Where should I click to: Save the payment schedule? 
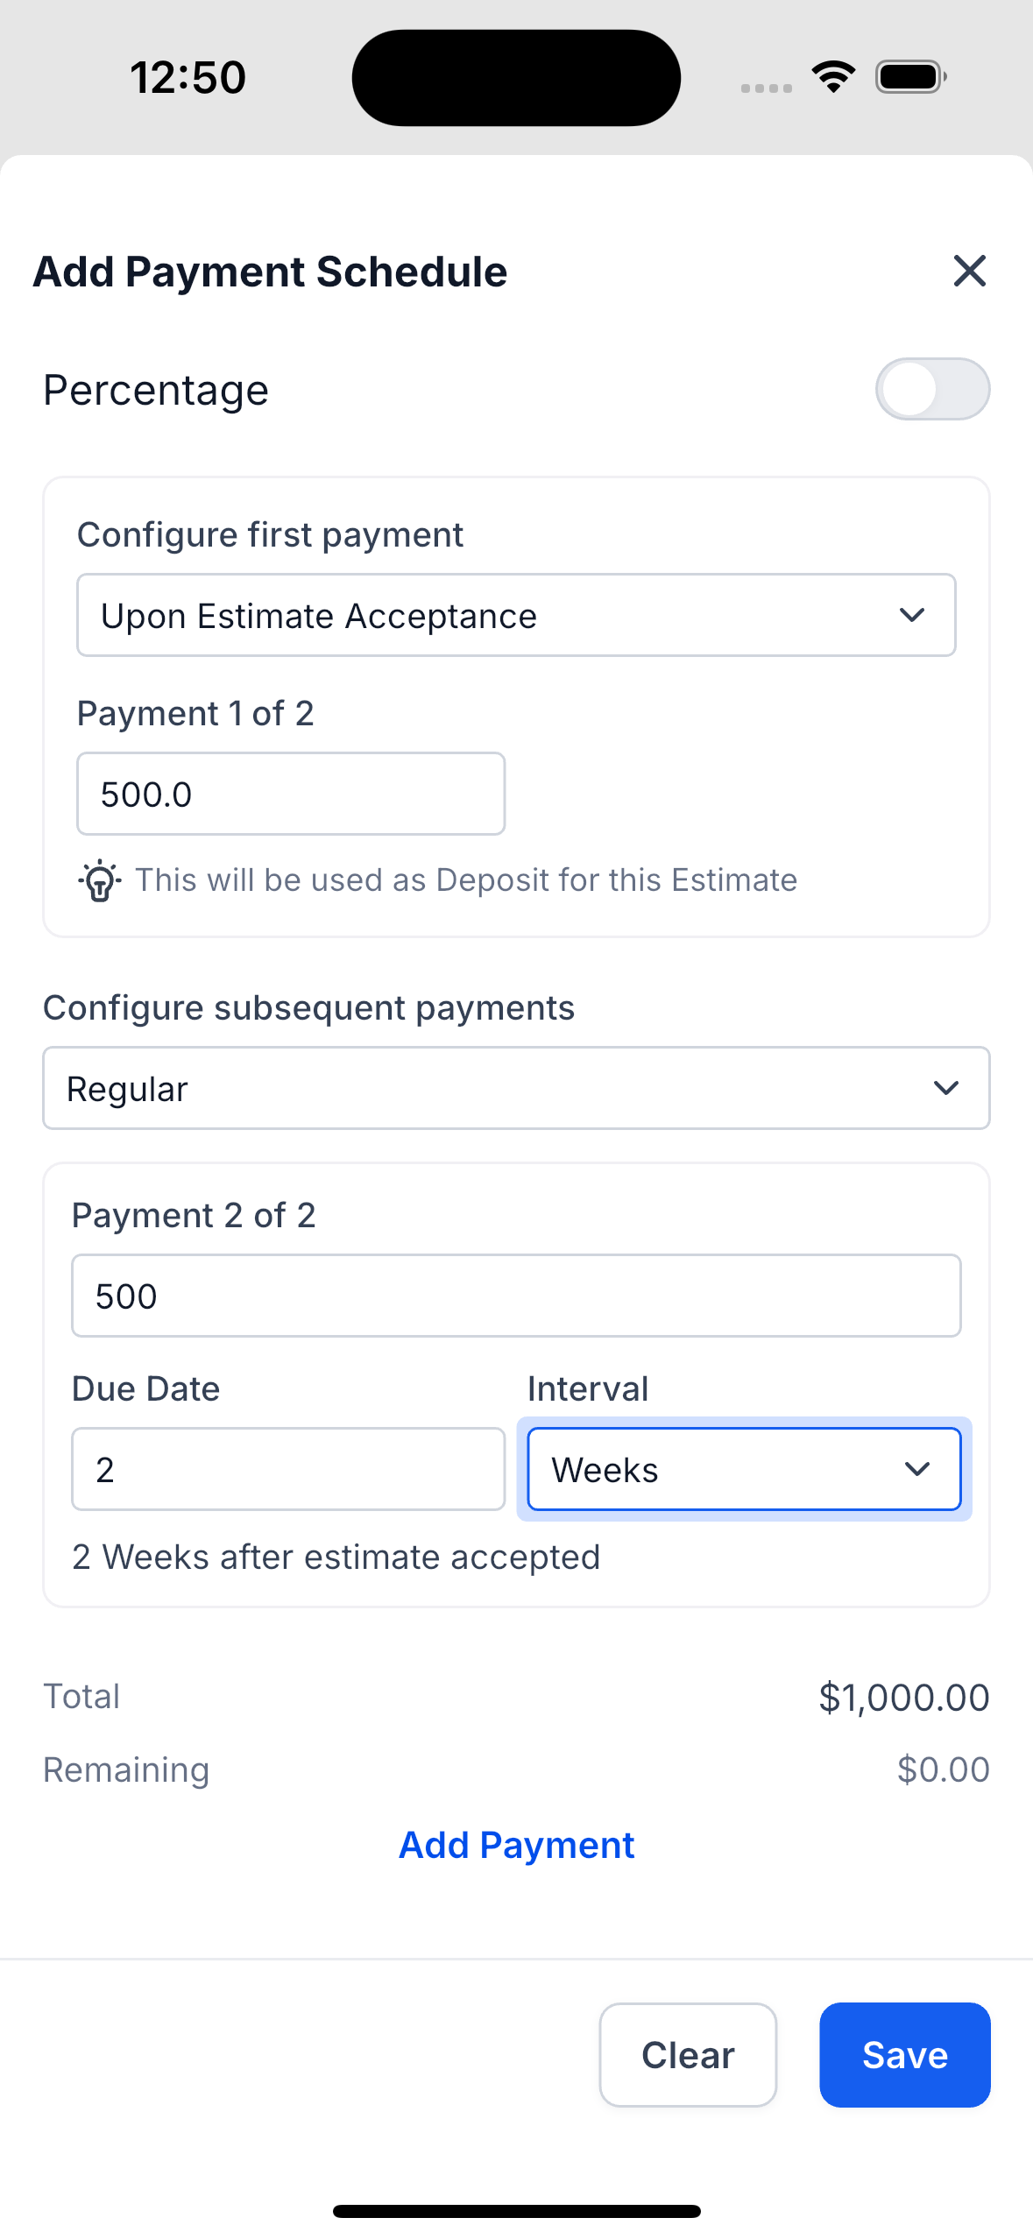coord(904,2055)
